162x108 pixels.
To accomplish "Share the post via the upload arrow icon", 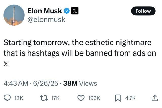I will (x=155, y=98).
